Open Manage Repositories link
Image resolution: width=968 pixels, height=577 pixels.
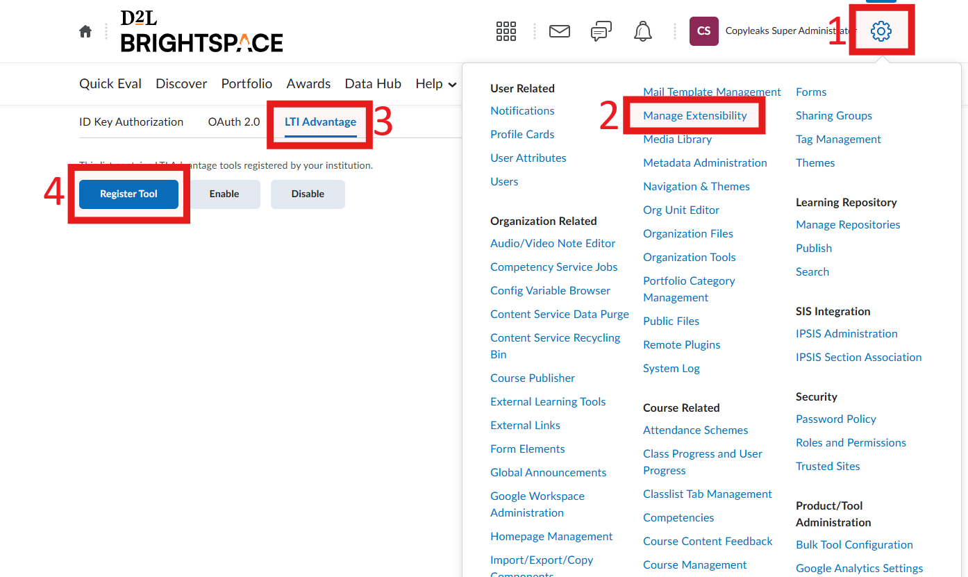(848, 225)
